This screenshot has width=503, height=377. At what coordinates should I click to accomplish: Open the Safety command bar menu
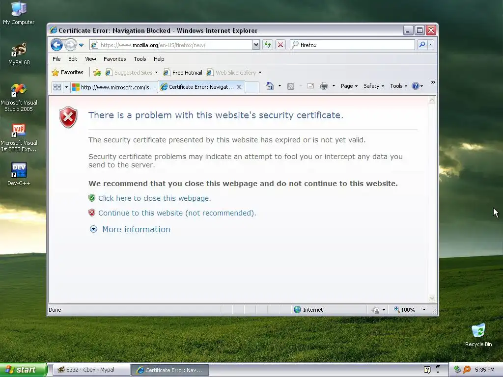374,86
